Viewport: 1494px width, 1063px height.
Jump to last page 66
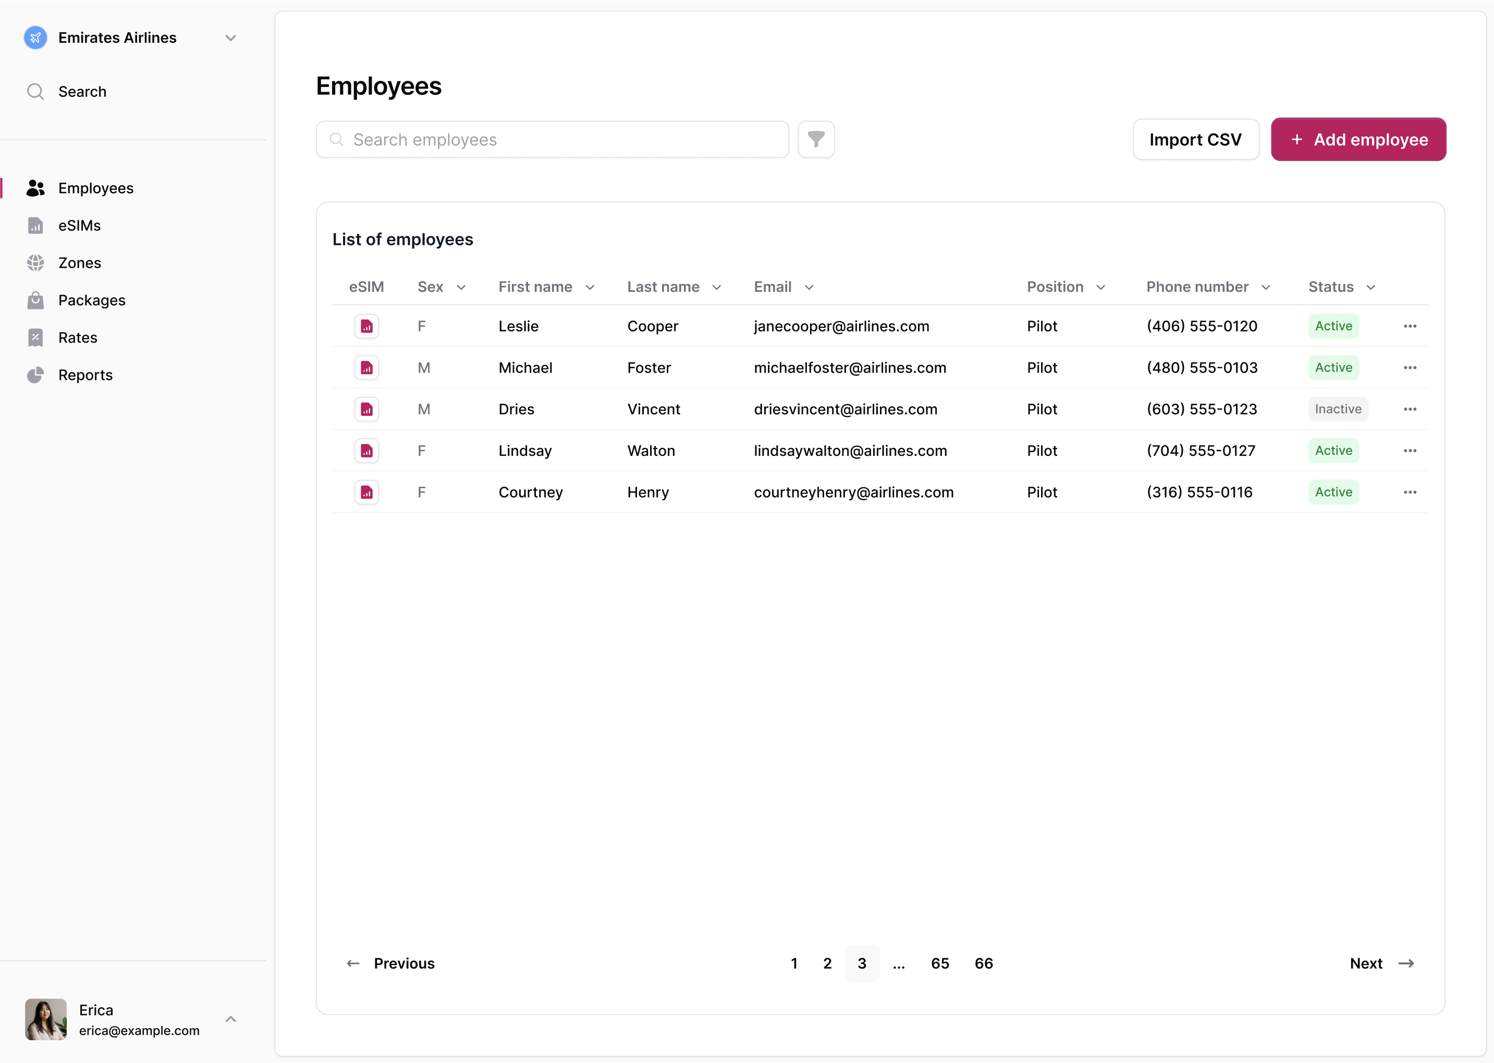pos(984,963)
